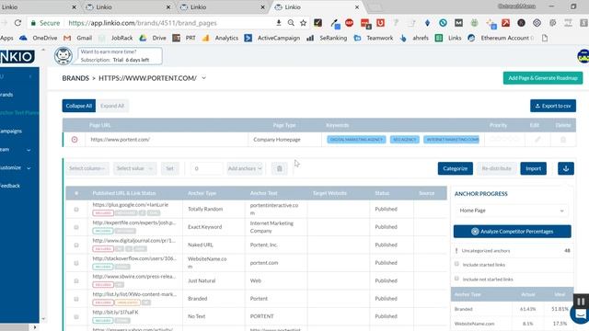Bookmark this page with the star icon

pyautogui.click(x=303, y=23)
